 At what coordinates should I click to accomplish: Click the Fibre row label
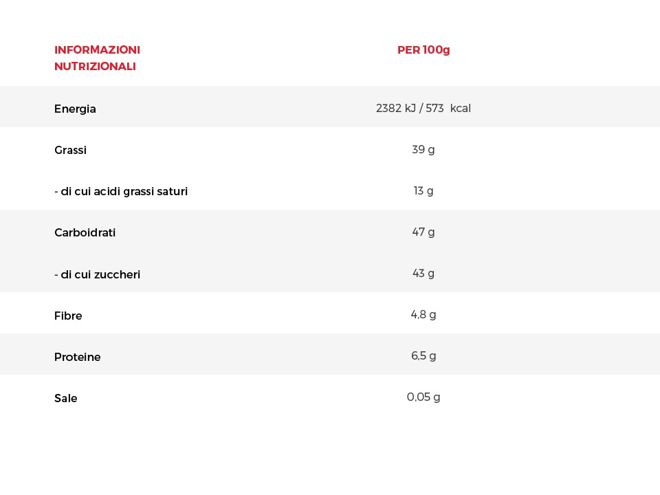pos(68,316)
